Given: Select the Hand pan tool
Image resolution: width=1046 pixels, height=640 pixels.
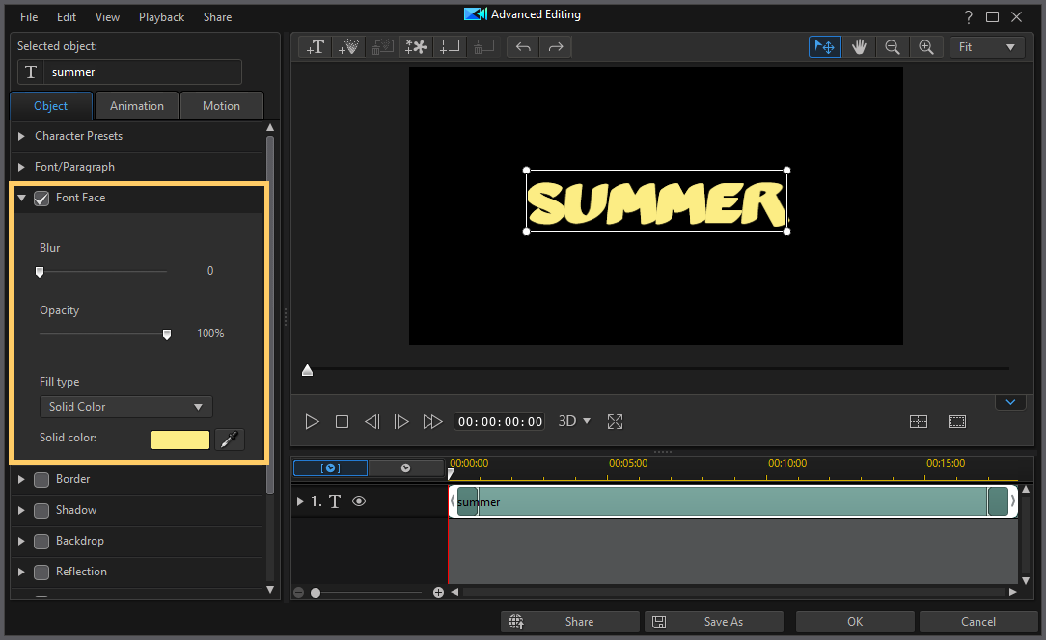Looking at the screenshot, I should pyautogui.click(x=859, y=46).
